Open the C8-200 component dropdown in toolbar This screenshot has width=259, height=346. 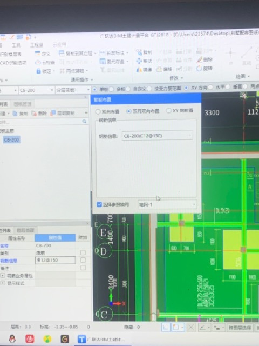[x=37, y=90]
